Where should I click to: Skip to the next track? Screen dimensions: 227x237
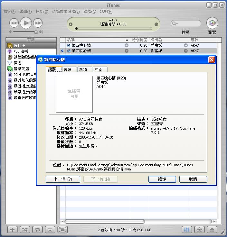pyautogui.click(x=38, y=23)
